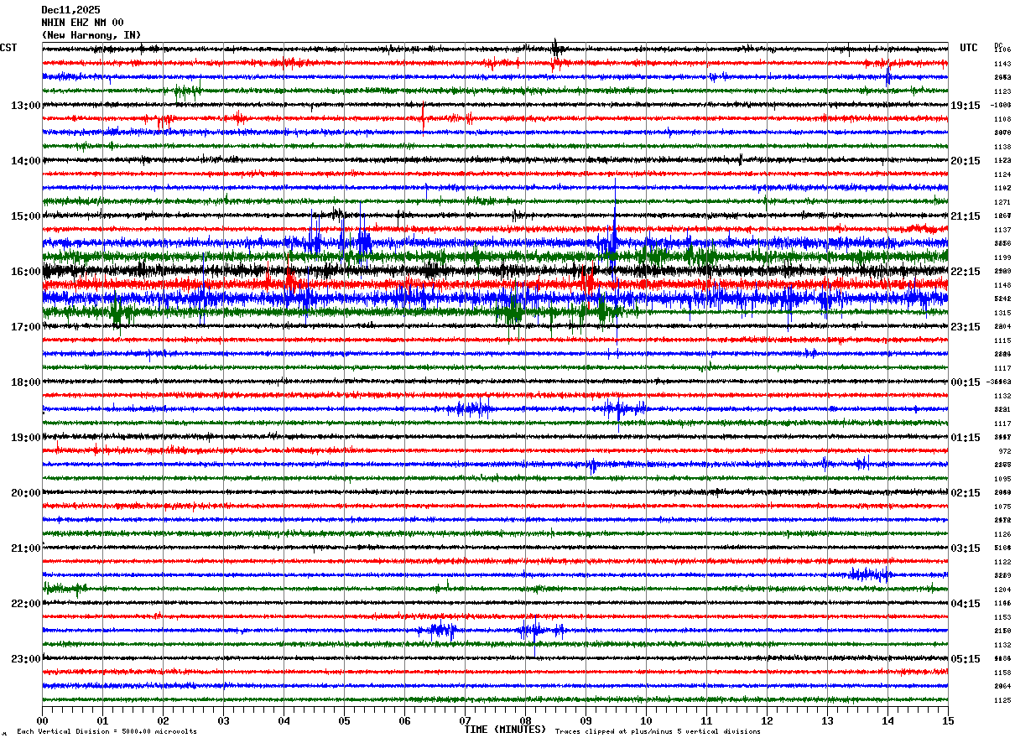Click the 15:00 CST time label
This screenshot has height=743, width=1015.
click(26, 216)
